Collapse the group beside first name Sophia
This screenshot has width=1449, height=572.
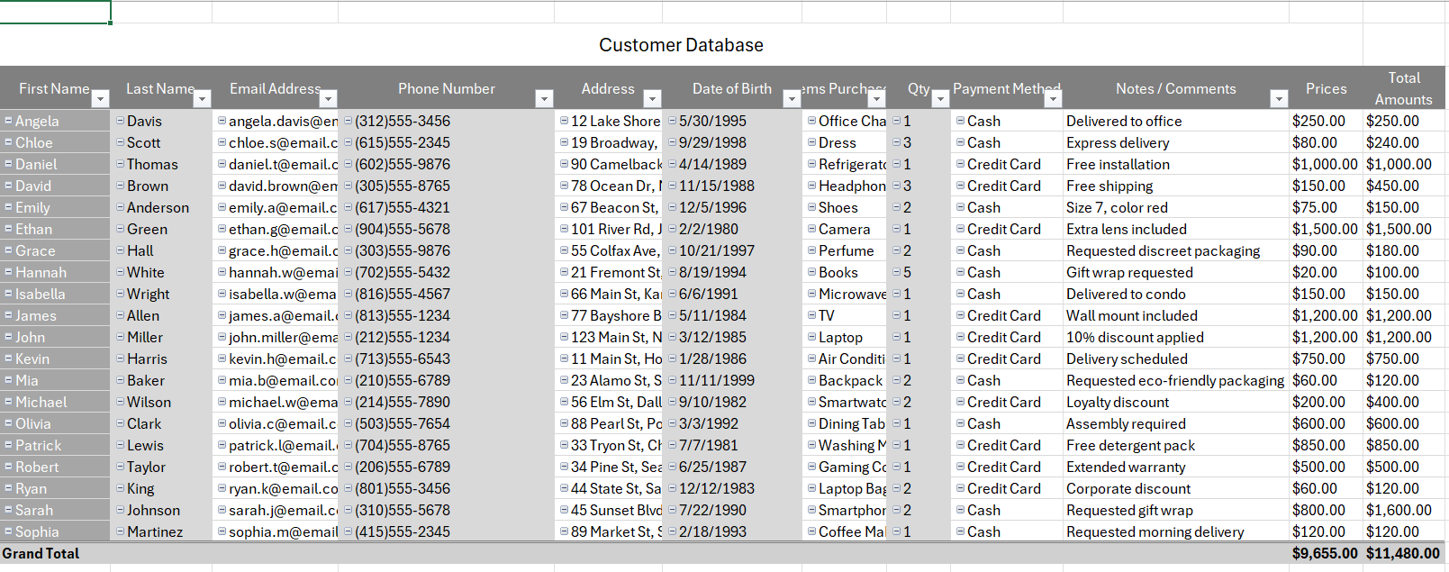pos(8,531)
